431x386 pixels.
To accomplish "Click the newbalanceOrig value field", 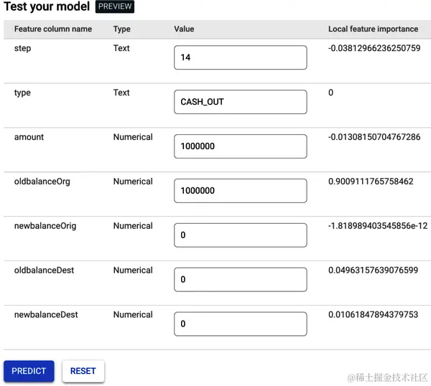I will point(240,235).
